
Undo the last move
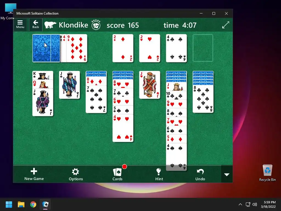pyautogui.click(x=200, y=174)
